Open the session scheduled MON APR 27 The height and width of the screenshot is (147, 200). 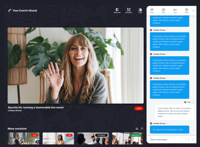click(128, 139)
